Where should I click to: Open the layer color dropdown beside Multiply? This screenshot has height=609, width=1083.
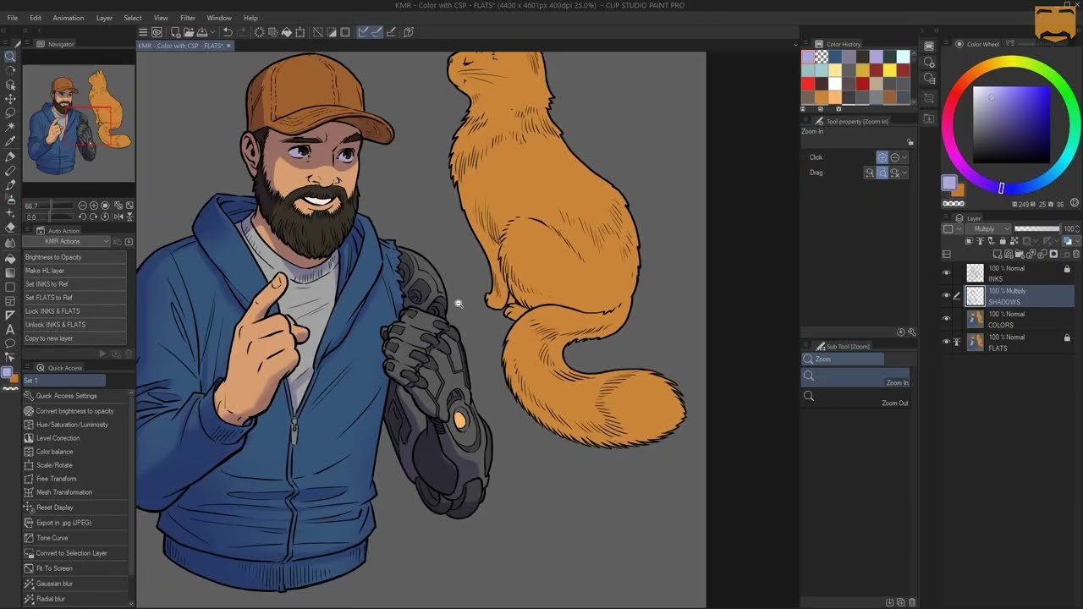pos(952,229)
